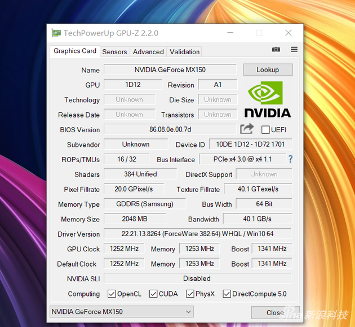
Task: Toggle the DirectCompute 5.0 checkbox
Action: pyautogui.click(x=227, y=294)
